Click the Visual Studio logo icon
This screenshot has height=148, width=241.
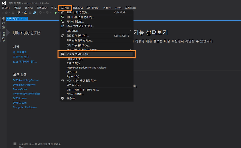[4, 3]
